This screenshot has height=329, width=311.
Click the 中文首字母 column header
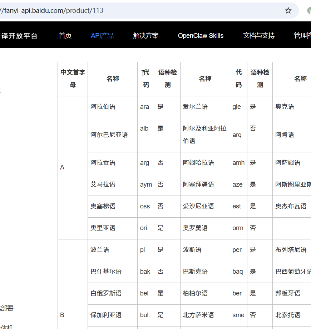point(73,79)
